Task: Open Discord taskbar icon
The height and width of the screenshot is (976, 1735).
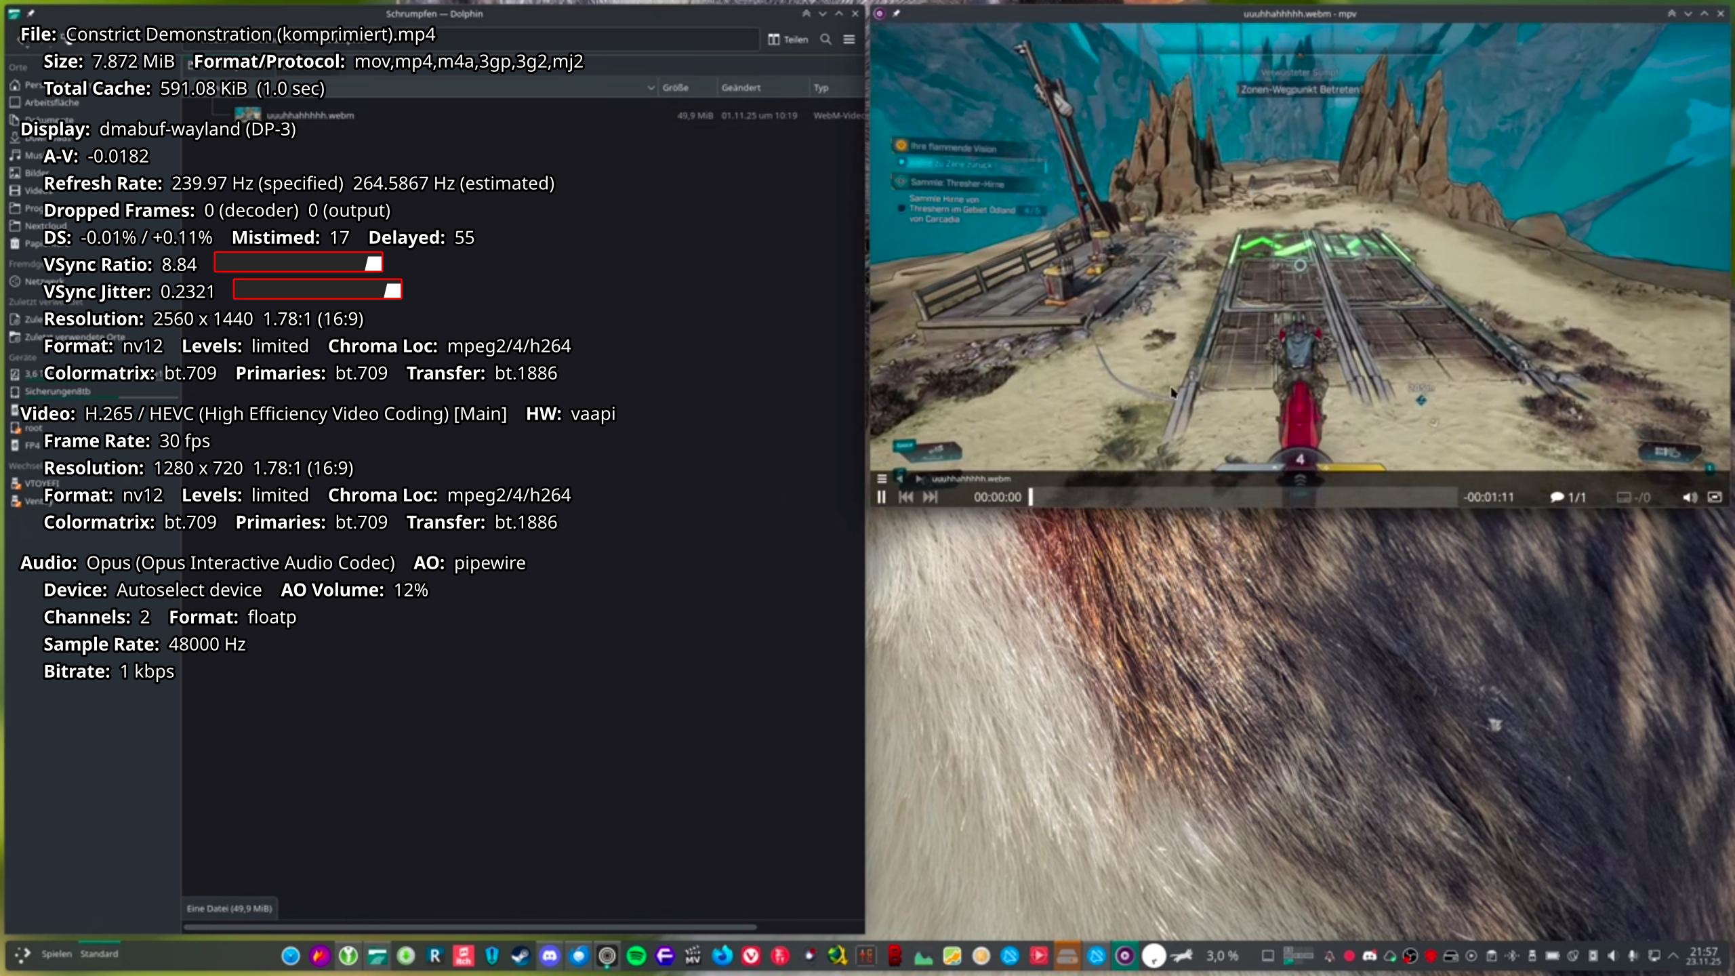Action: 550,956
